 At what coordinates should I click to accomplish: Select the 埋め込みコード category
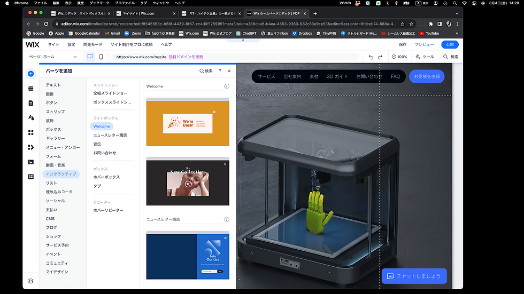59,192
